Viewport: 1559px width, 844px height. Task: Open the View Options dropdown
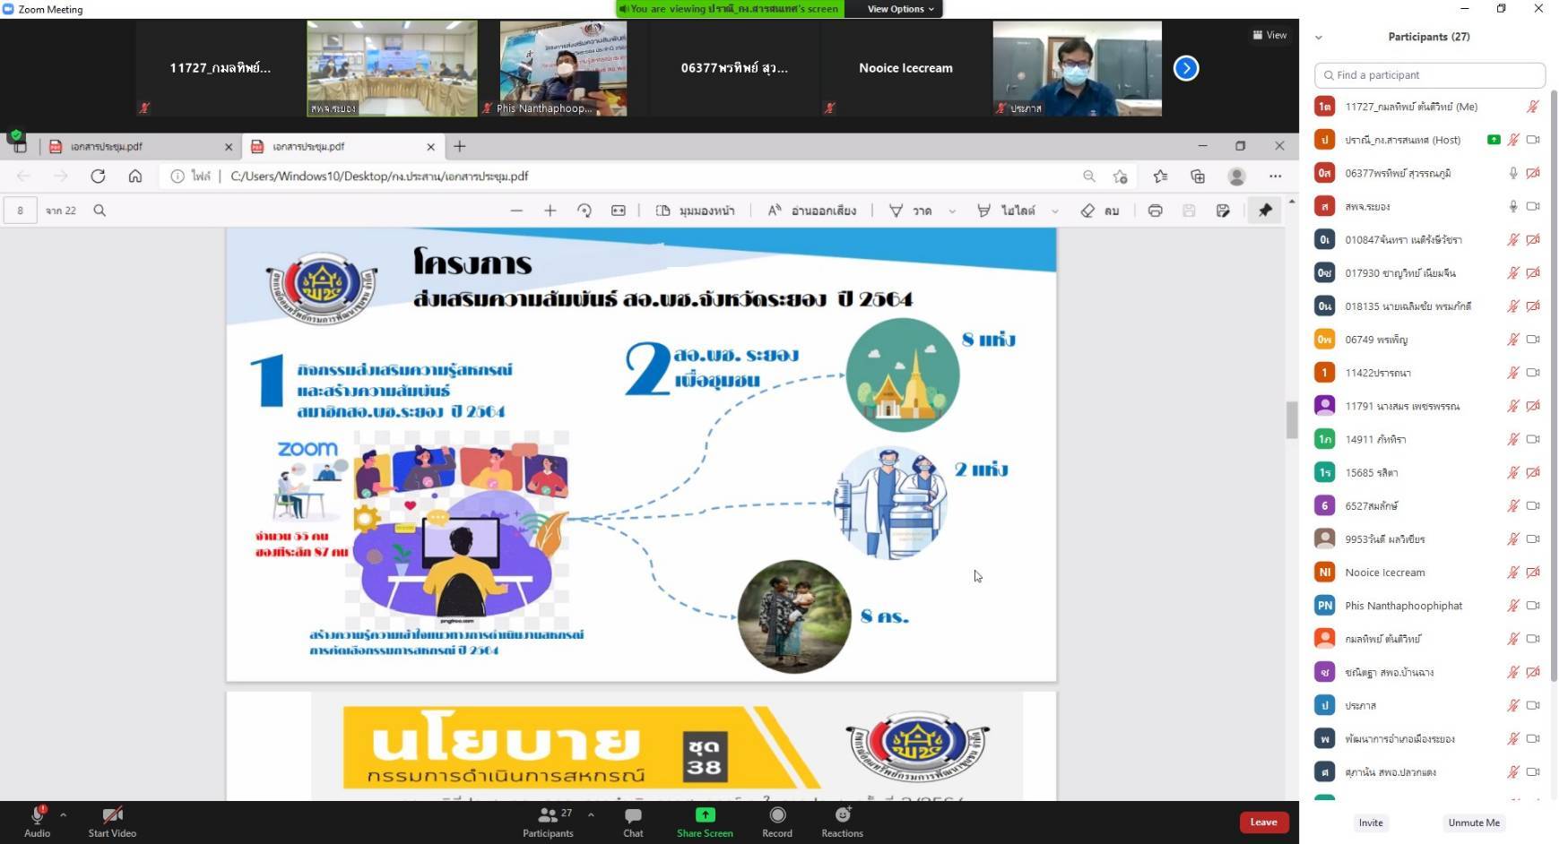tap(900, 9)
